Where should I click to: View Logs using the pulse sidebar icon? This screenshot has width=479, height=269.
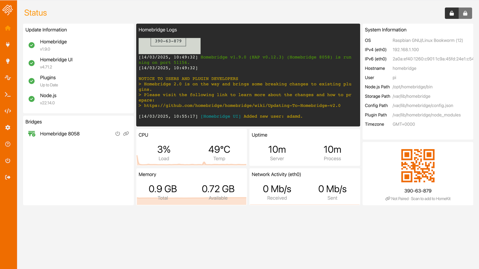[x=9, y=78]
